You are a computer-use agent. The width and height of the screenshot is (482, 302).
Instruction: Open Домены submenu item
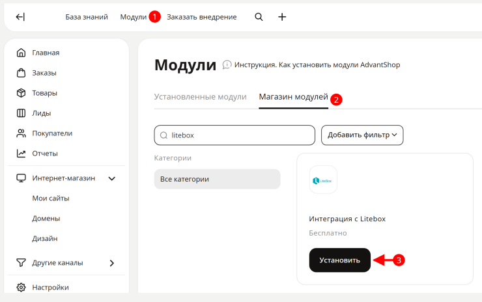click(46, 219)
